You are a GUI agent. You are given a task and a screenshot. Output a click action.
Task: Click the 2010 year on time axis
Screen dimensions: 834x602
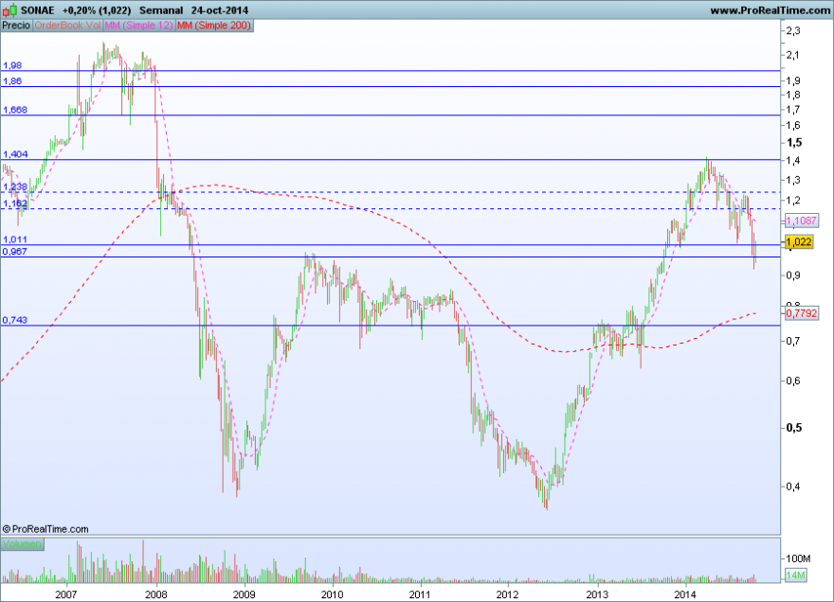pos(332,594)
